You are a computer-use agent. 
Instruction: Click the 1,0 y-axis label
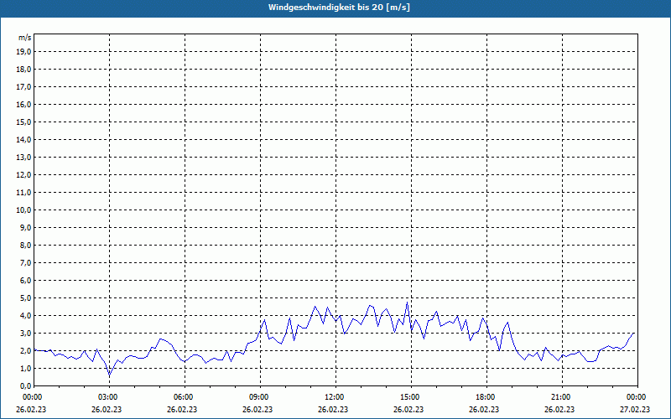coord(25,368)
